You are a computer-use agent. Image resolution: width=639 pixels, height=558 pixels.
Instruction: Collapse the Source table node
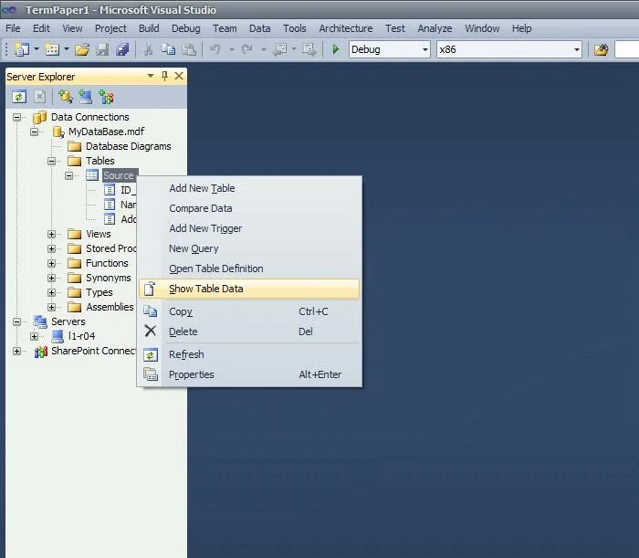coord(68,175)
